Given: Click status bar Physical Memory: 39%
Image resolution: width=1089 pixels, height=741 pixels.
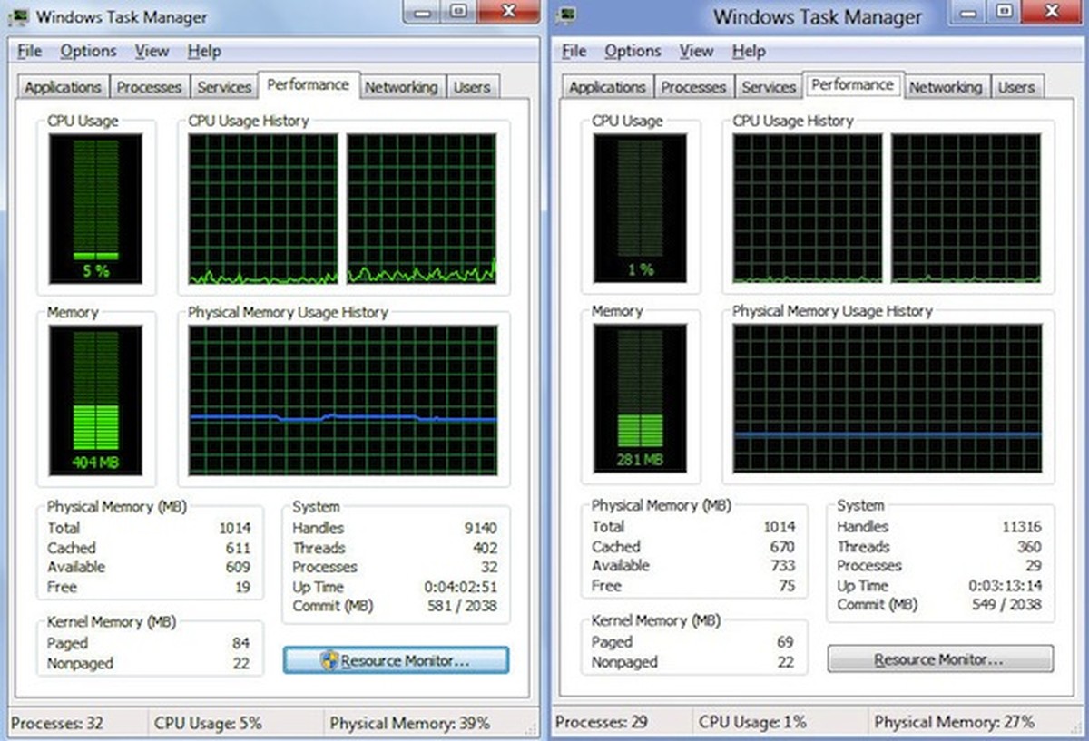Looking at the screenshot, I should (409, 723).
